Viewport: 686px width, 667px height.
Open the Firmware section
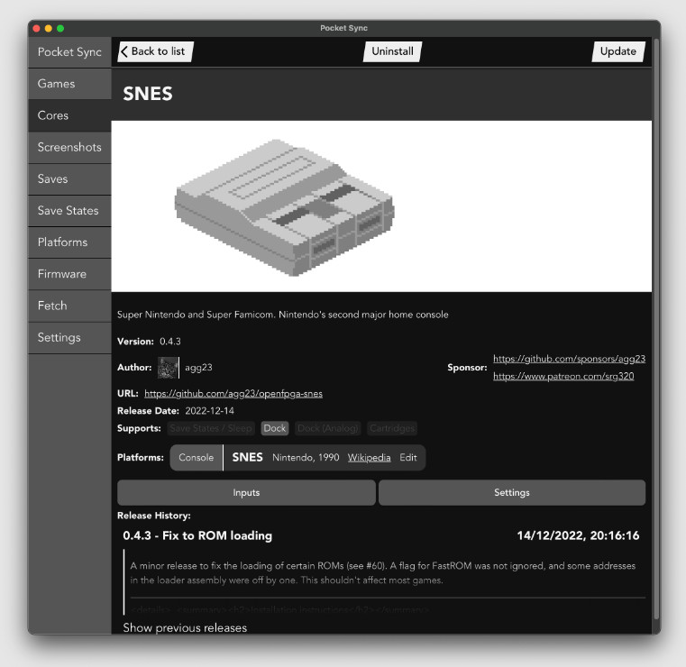point(69,274)
